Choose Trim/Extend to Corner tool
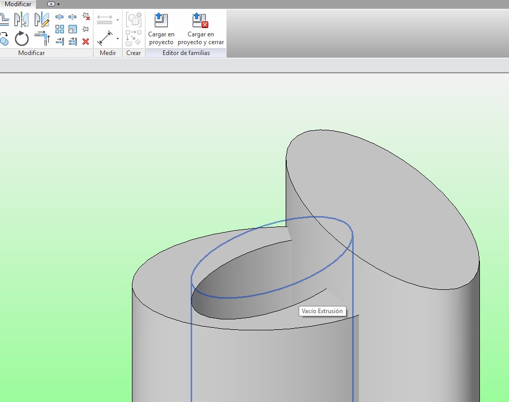The width and height of the screenshot is (509, 402). (x=42, y=38)
